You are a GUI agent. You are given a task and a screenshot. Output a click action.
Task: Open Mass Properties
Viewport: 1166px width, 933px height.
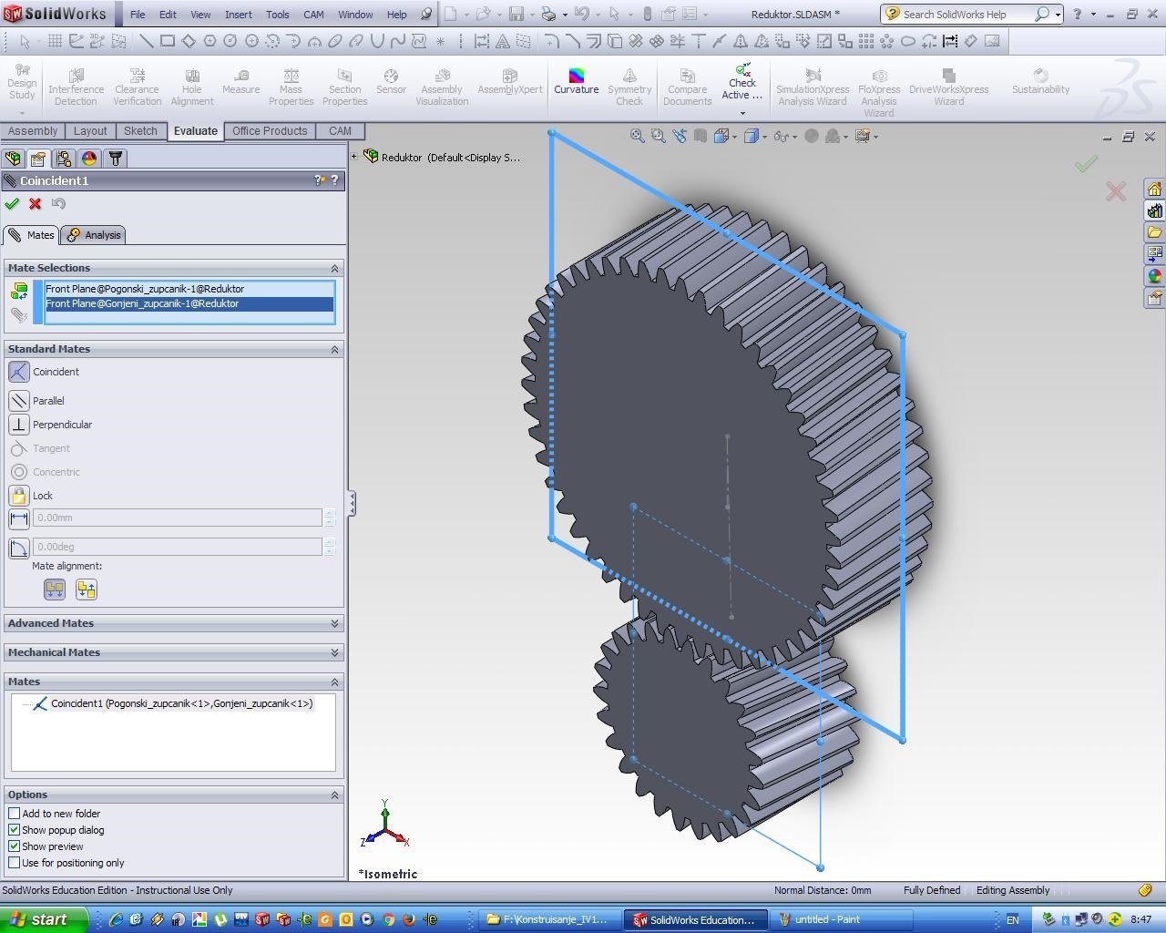[x=291, y=87]
